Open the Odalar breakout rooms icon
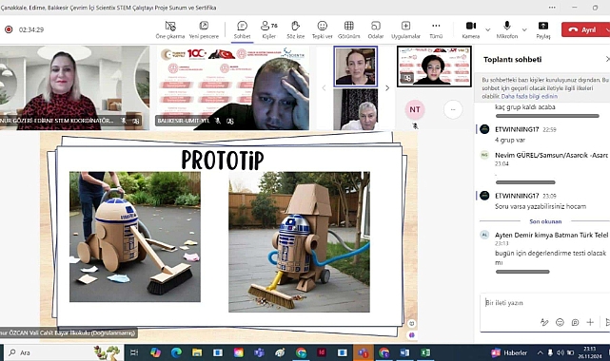610x361 pixels. tap(376, 29)
